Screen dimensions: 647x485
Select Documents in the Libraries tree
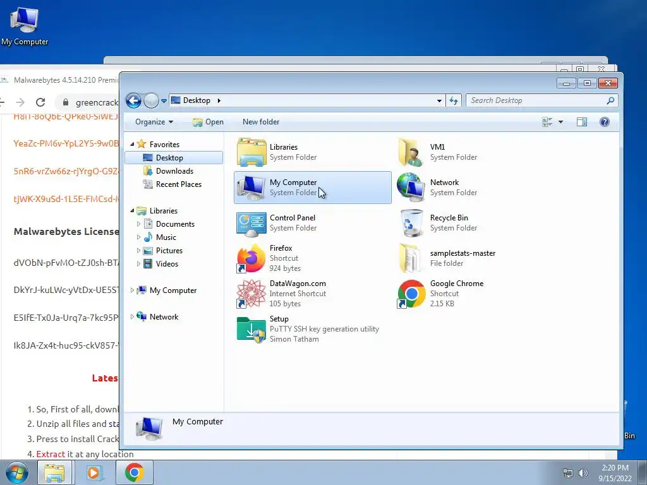coord(169,224)
